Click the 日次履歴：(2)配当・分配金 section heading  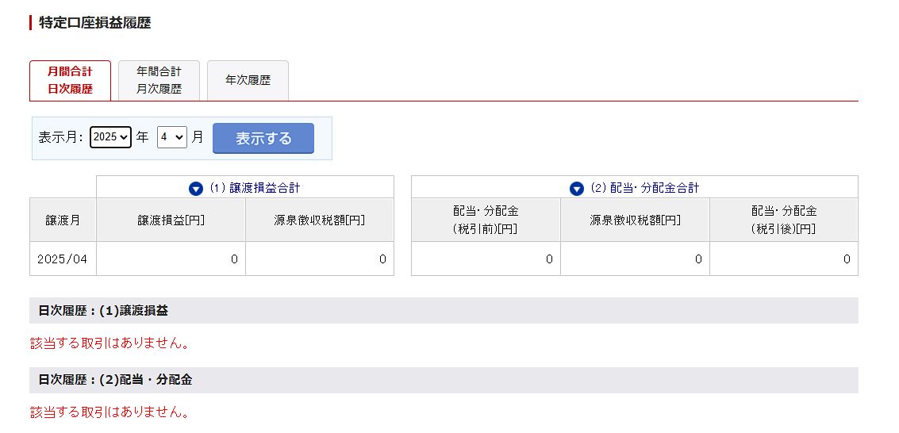click(444, 380)
